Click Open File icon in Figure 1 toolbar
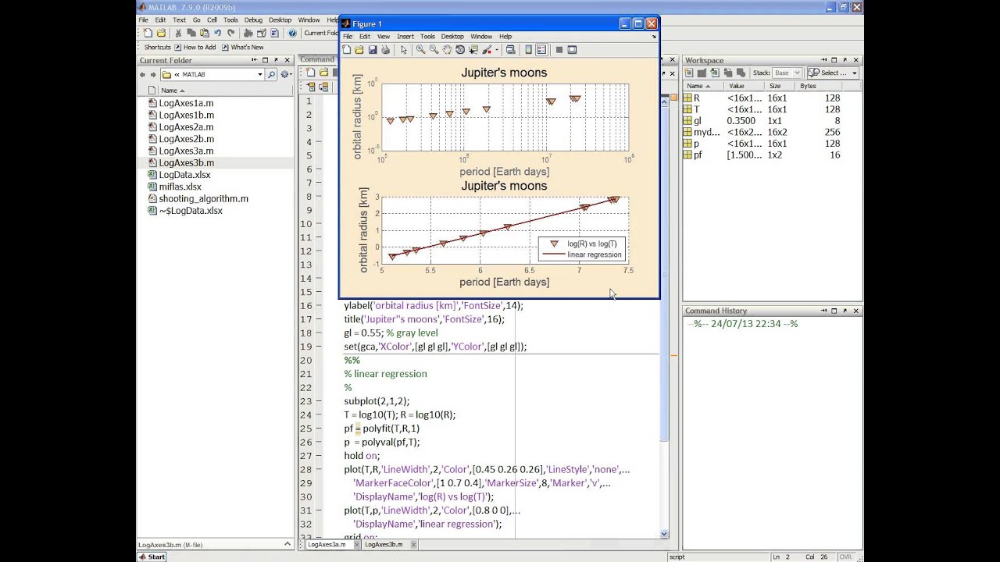 pyautogui.click(x=359, y=50)
